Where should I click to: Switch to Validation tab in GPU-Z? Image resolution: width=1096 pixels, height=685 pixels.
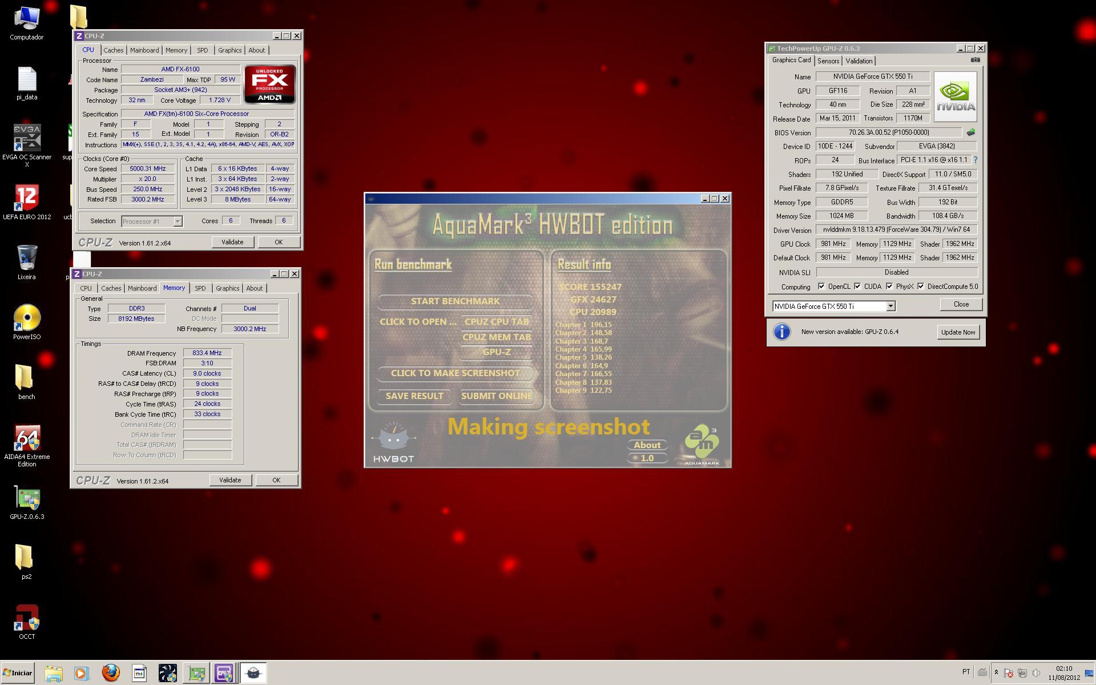[859, 61]
